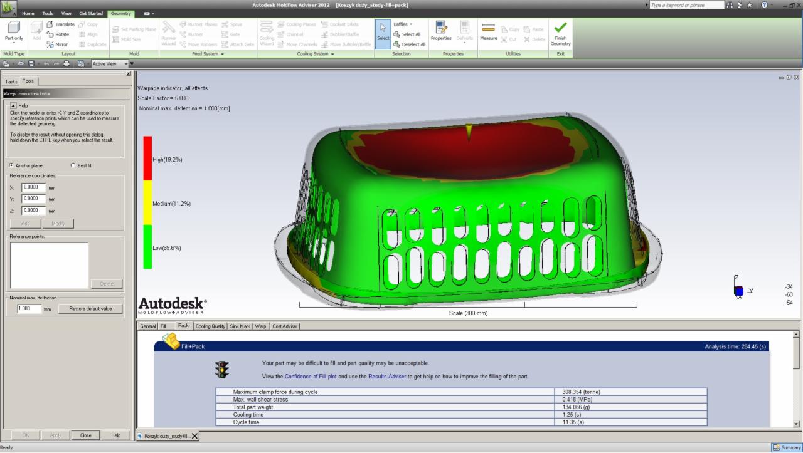This screenshot has width=803, height=453.
Task: Open the Baffles dropdown in Selection
Action: 403,24
